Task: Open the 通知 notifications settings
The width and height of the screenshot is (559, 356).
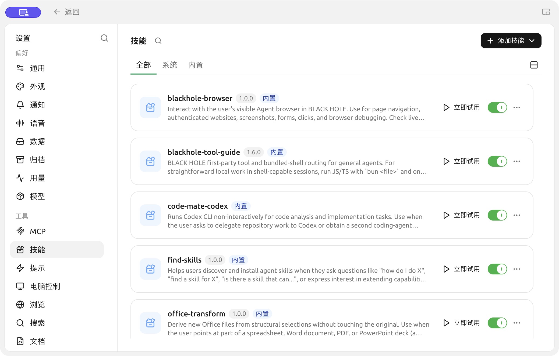Action: (57, 105)
